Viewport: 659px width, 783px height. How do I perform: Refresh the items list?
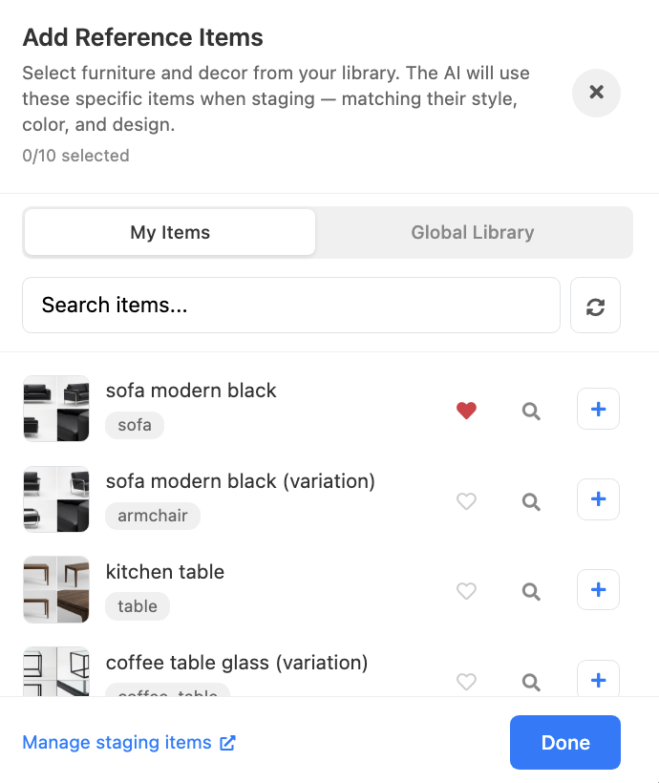click(595, 305)
